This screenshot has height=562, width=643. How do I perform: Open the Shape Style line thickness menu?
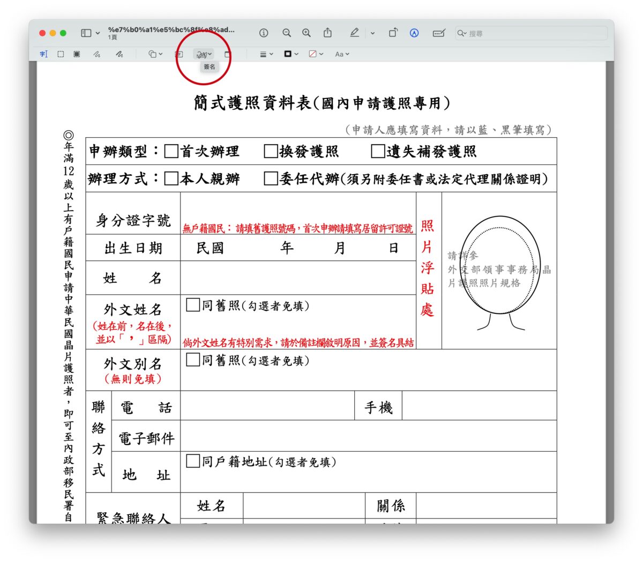coord(266,54)
